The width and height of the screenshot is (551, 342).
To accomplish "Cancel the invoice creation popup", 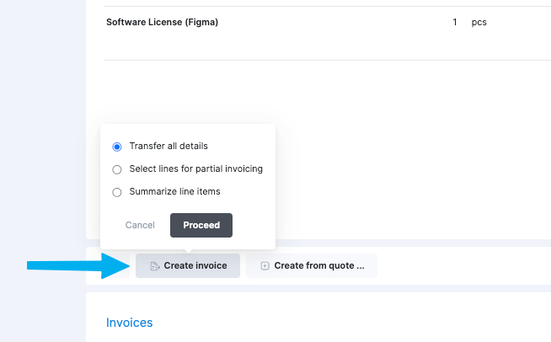I will 140,225.
